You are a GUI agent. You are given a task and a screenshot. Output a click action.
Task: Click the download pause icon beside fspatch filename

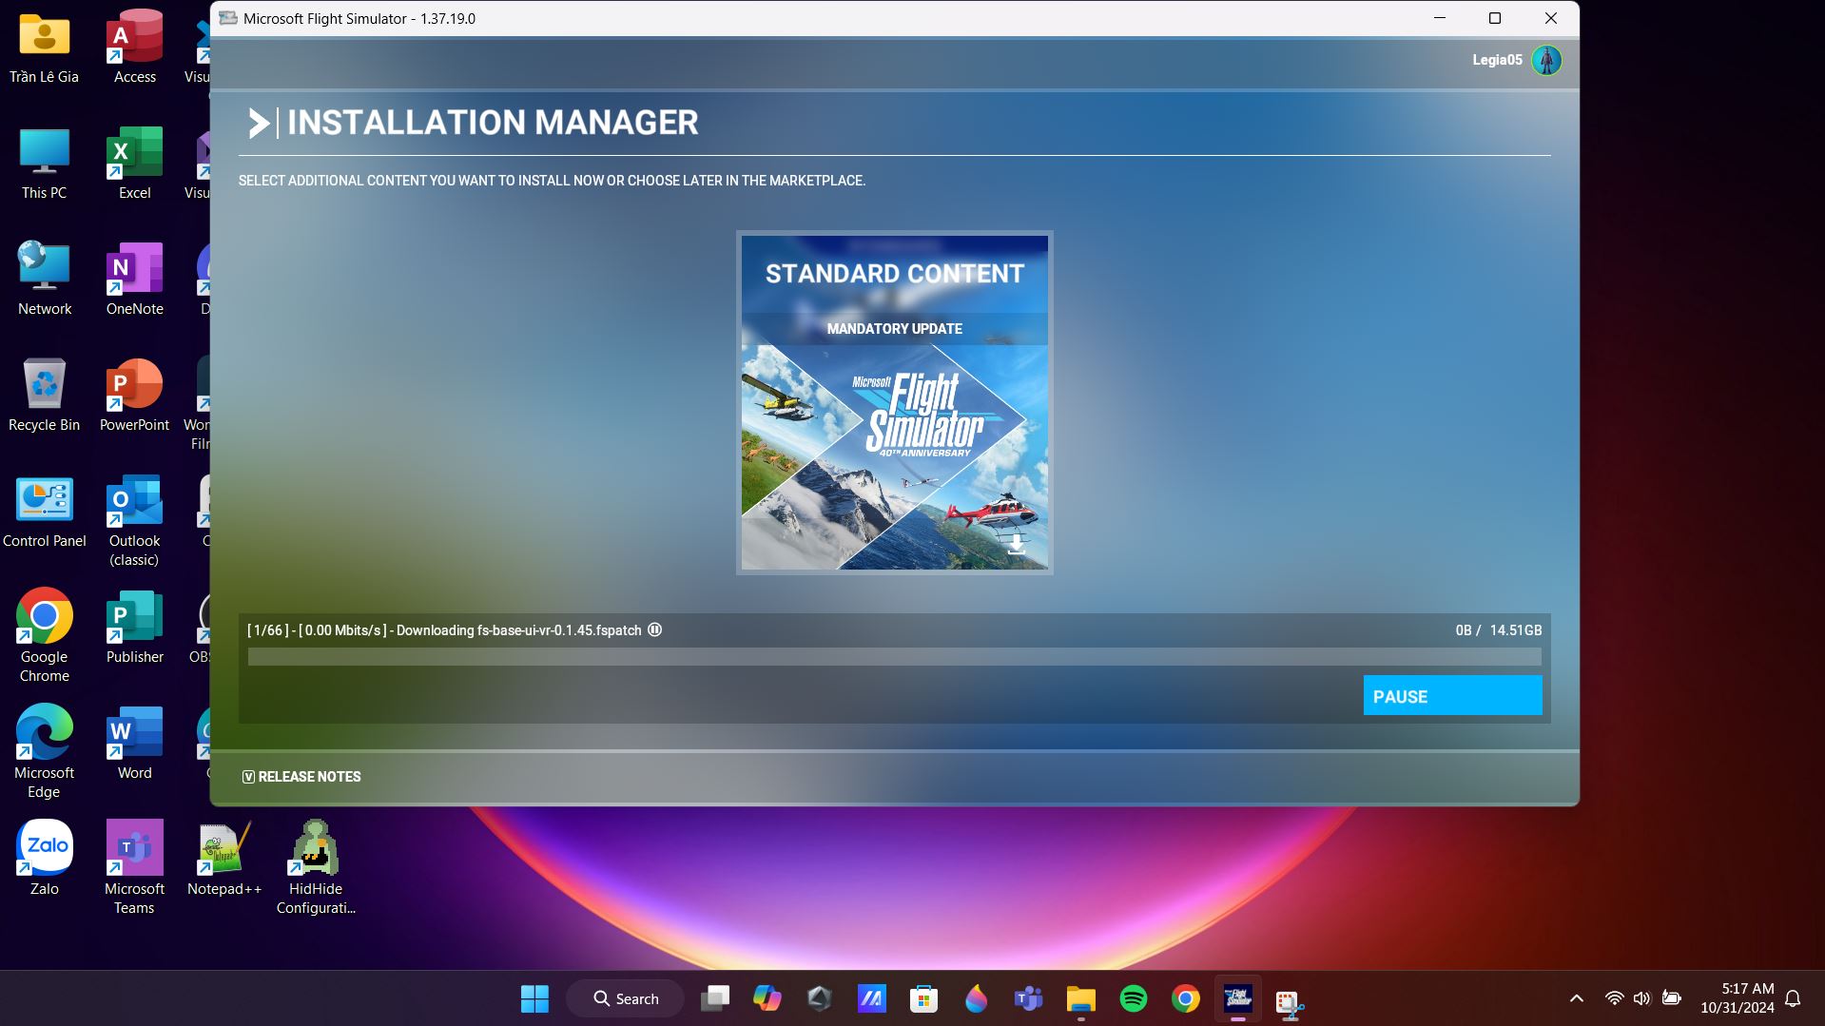point(654,629)
